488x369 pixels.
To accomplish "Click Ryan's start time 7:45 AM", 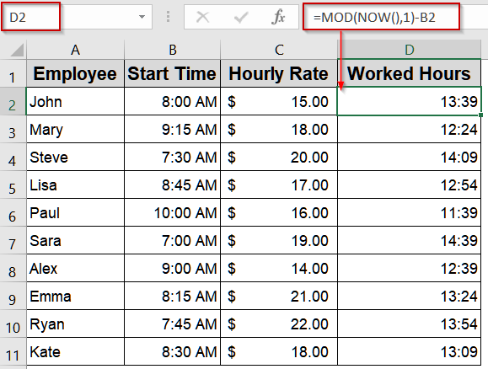I will (172, 324).
